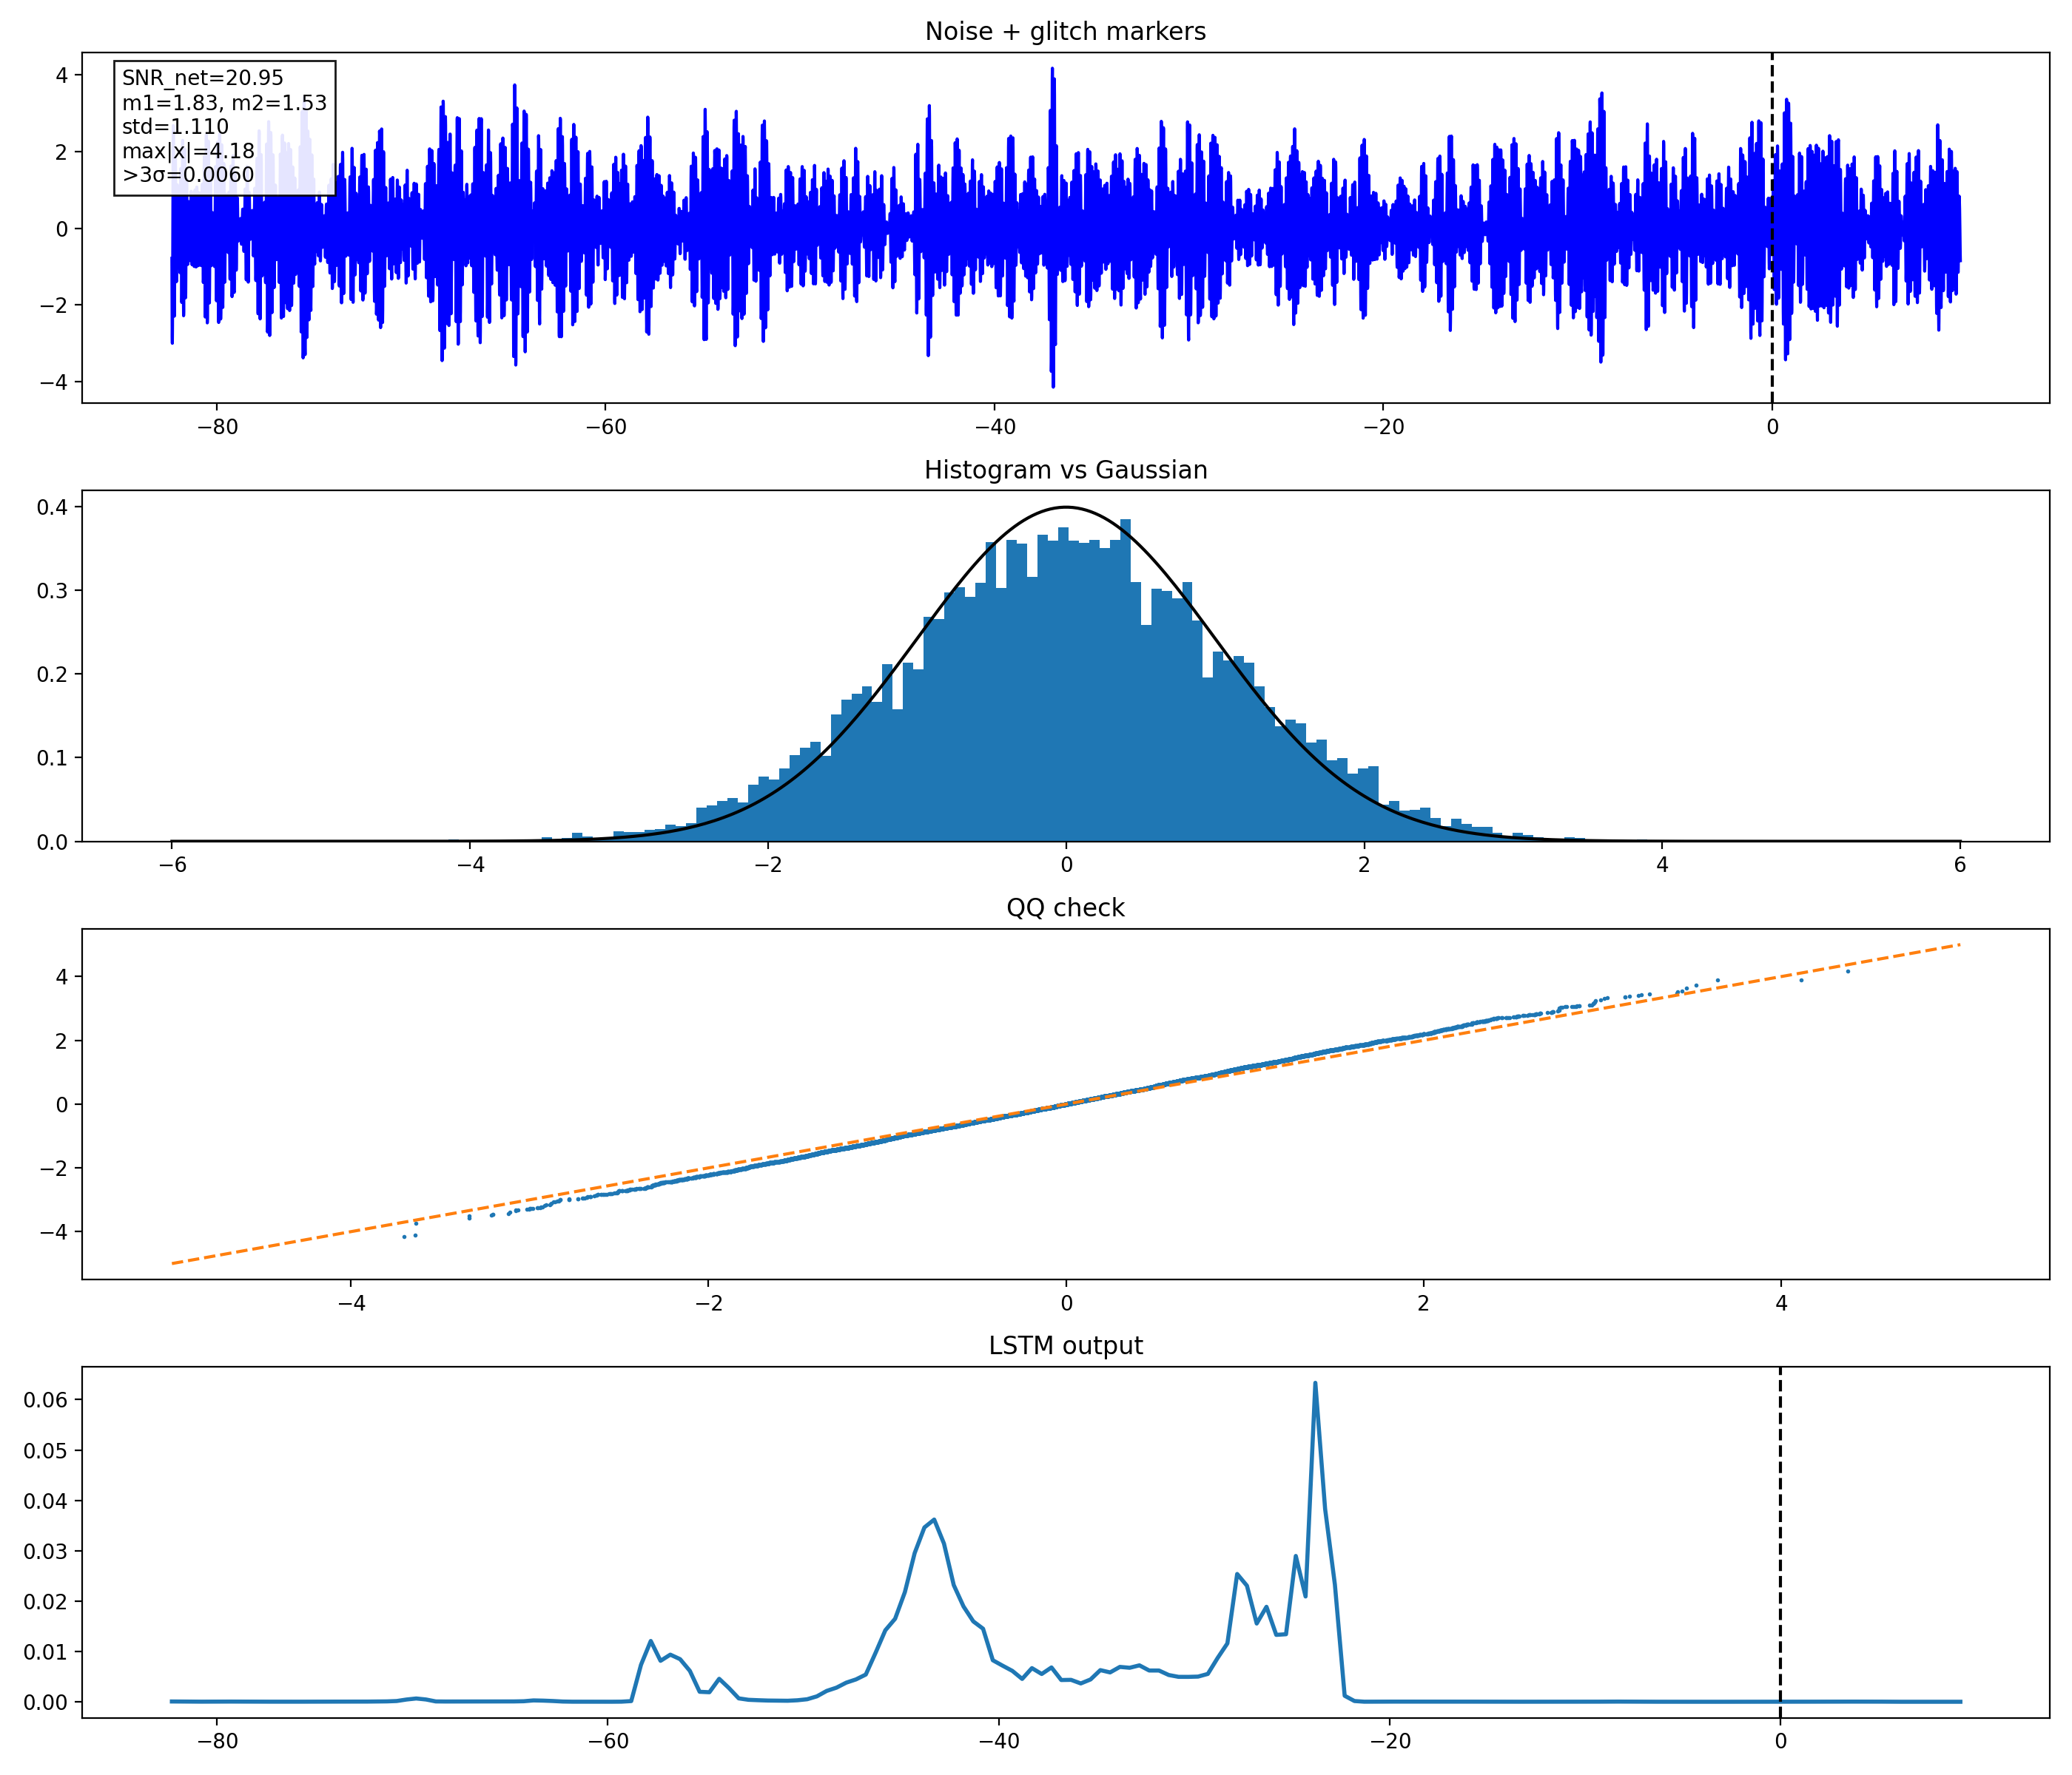The width and height of the screenshot is (2072, 1775).
Task: Click the small LSTM bump near -57
Action: 650,1641
